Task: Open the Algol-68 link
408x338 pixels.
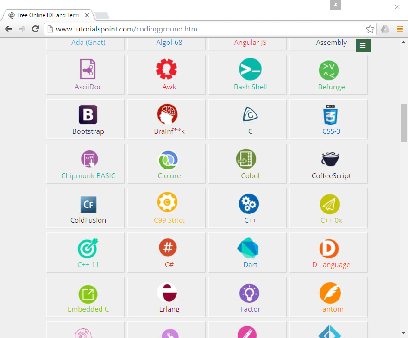Action: click(x=169, y=43)
